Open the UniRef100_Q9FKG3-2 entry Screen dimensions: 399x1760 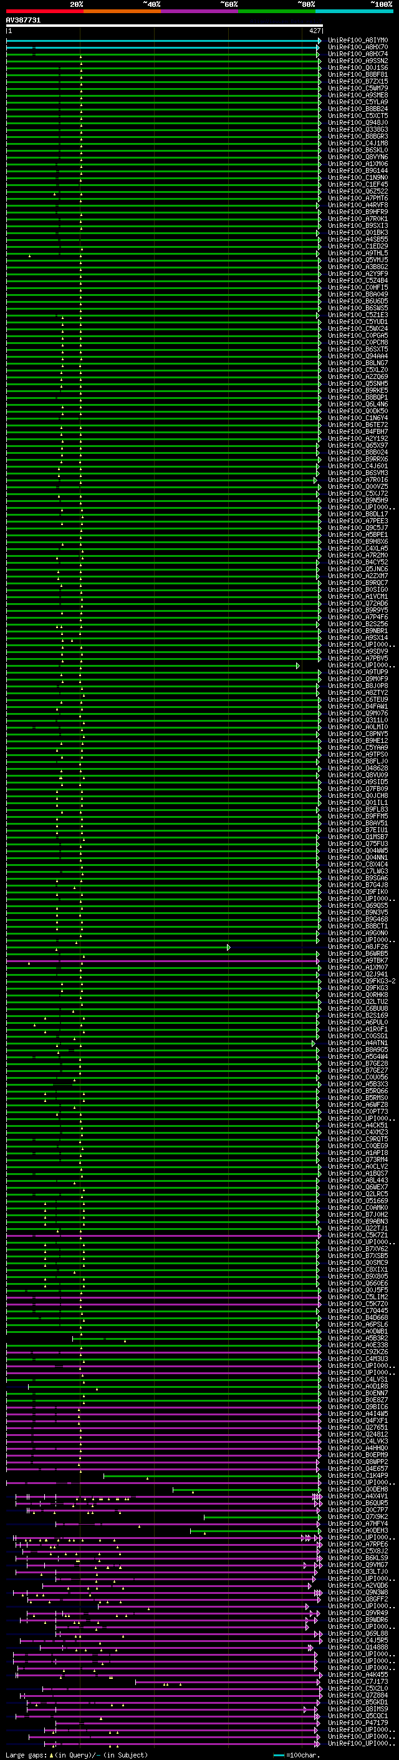pos(362,981)
